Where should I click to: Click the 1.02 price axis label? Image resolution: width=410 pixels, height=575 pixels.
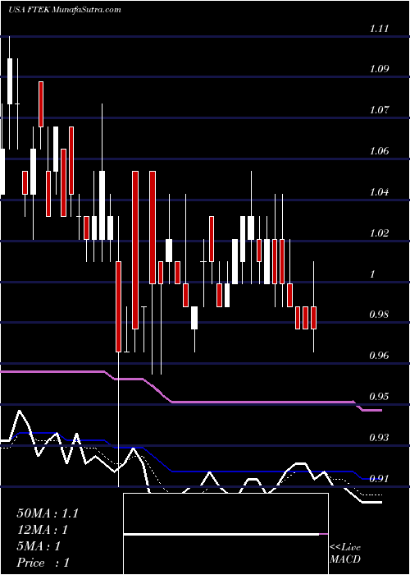click(379, 232)
